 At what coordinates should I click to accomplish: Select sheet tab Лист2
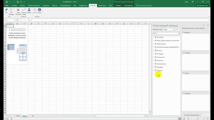click(25, 116)
